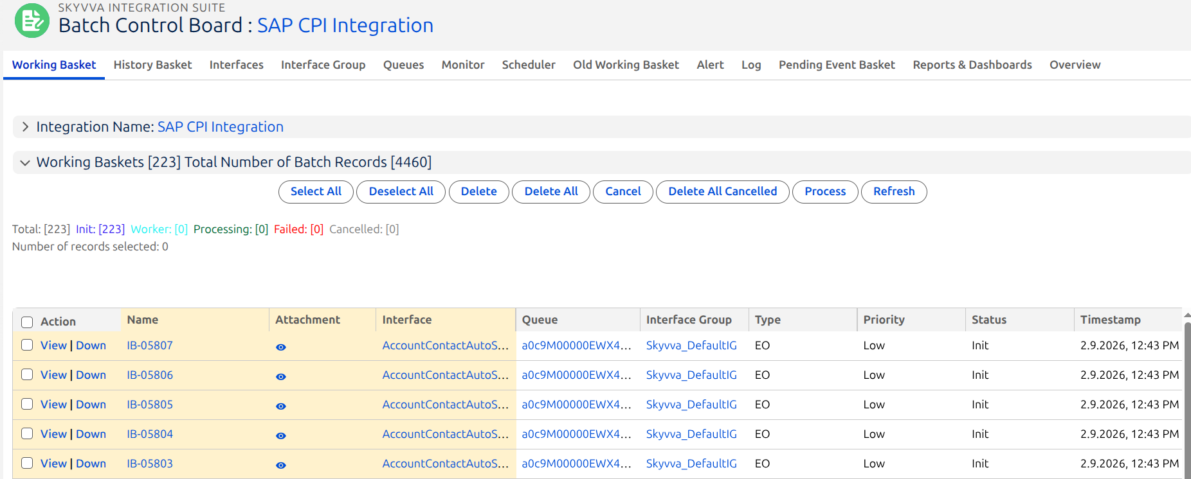The height and width of the screenshot is (479, 1191).
Task: Open batch record IB-05805
Action: (150, 404)
